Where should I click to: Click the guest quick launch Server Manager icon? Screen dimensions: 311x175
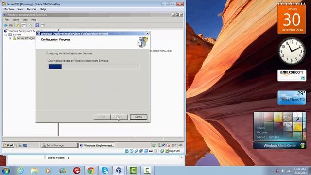(20, 145)
